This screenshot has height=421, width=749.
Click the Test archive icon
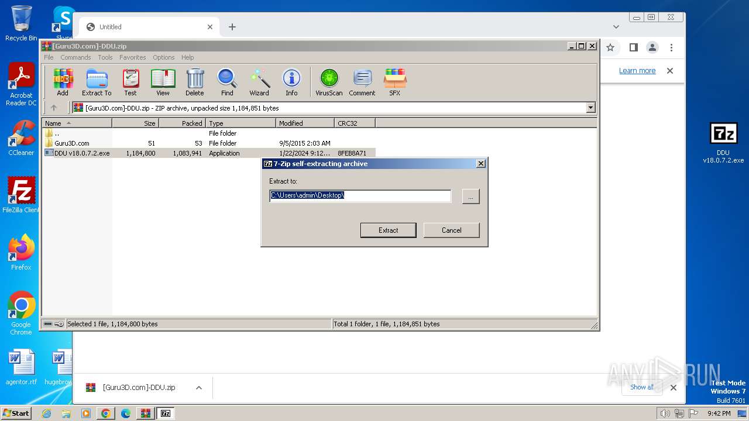coord(130,82)
